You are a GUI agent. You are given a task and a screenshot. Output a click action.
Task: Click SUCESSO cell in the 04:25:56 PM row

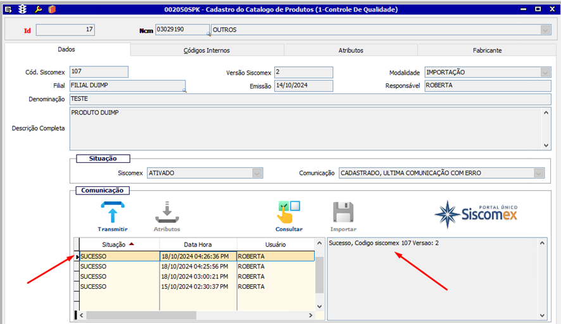tap(120, 267)
